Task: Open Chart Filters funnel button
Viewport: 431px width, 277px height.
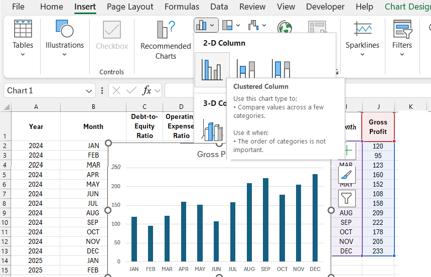Action: click(x=347, y=199)
